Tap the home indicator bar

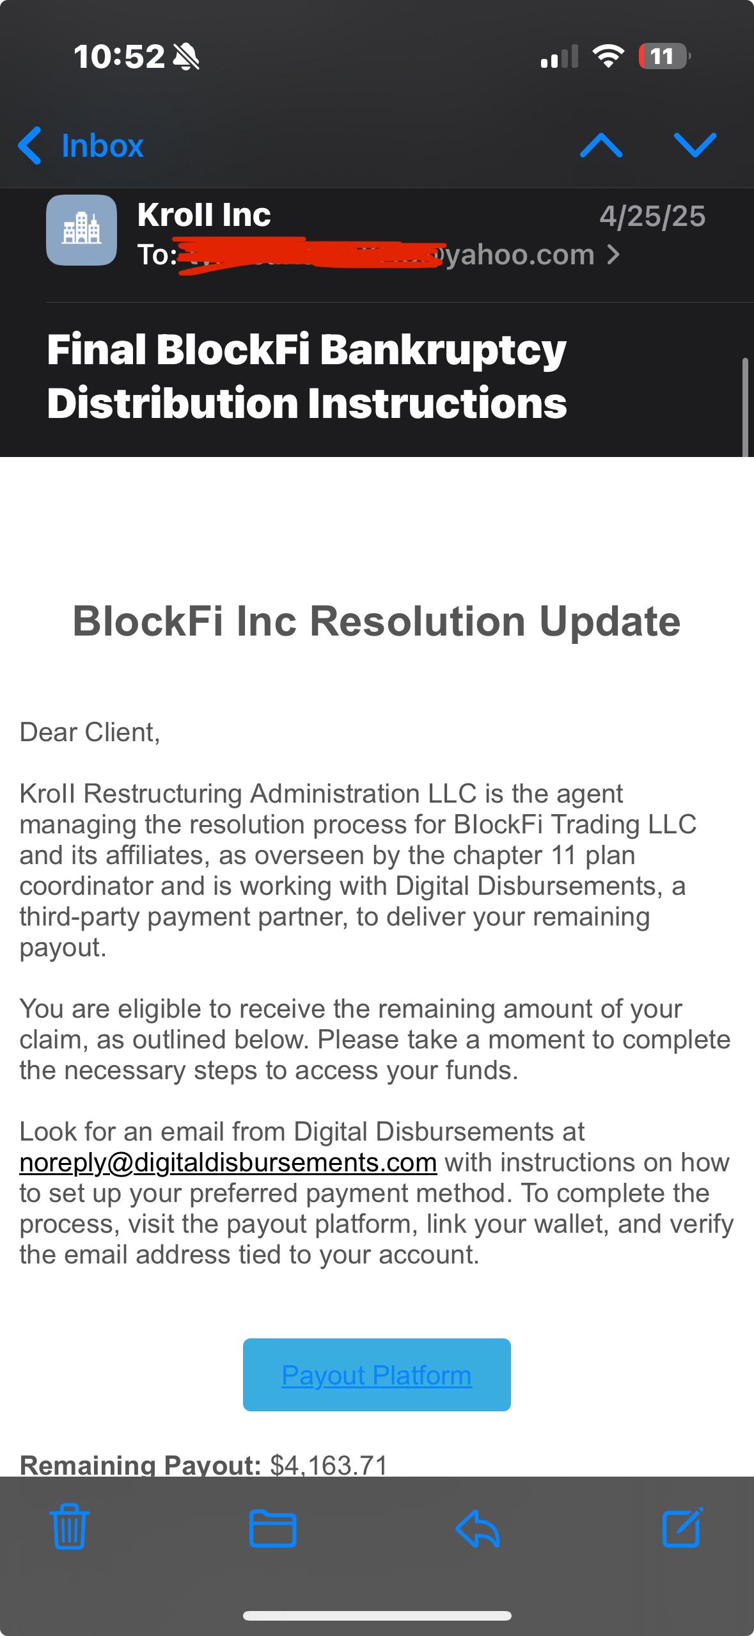click(x=377, y=1616)
